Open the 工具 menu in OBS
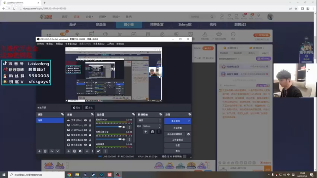Image resolution: width=317 pixels, height=178 pixels. 110,44
